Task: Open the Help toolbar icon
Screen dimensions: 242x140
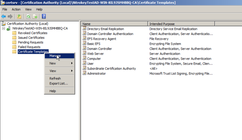Action: [x=44, y=16]
